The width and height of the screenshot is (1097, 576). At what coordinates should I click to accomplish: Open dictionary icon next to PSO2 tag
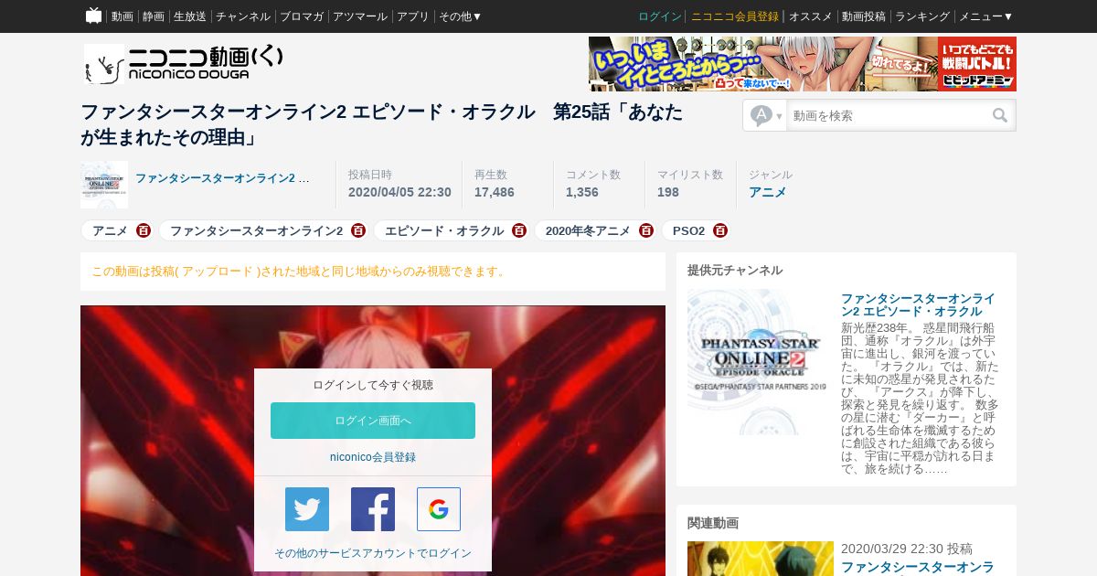(720, 230)
